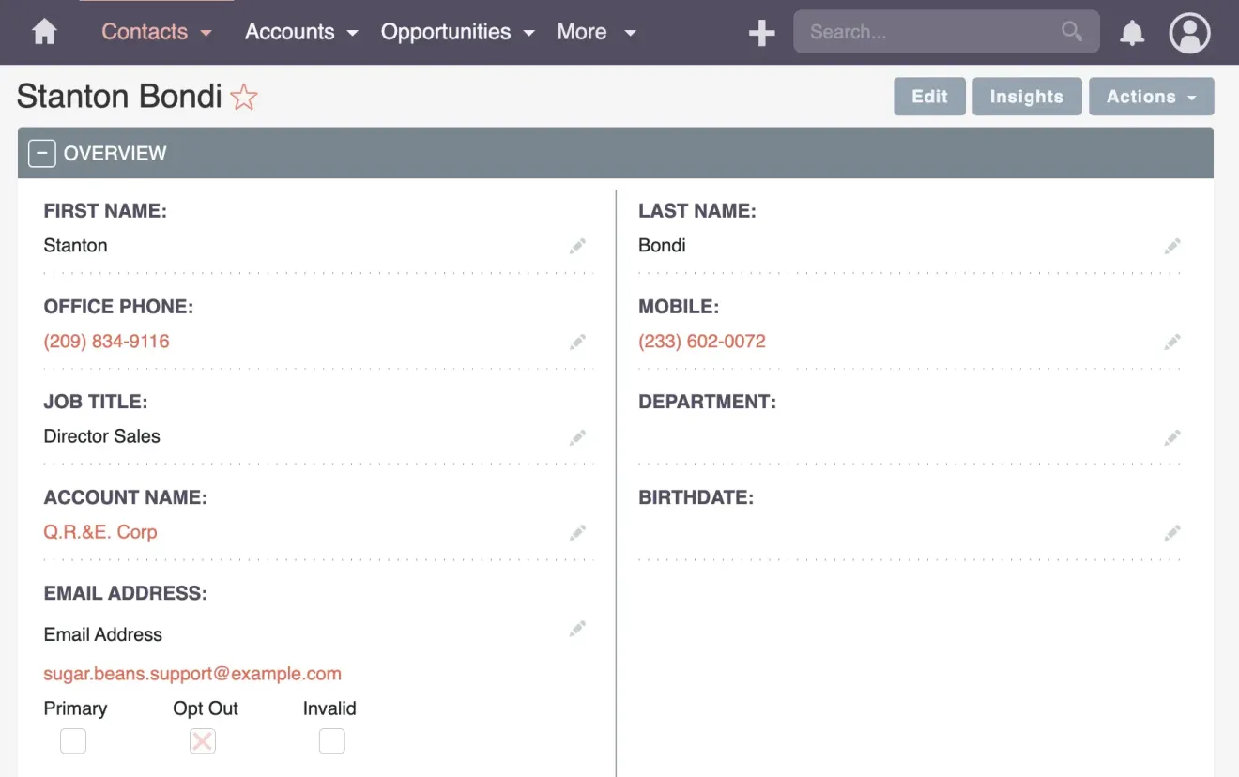Click the Edit button

coord(929,96)
